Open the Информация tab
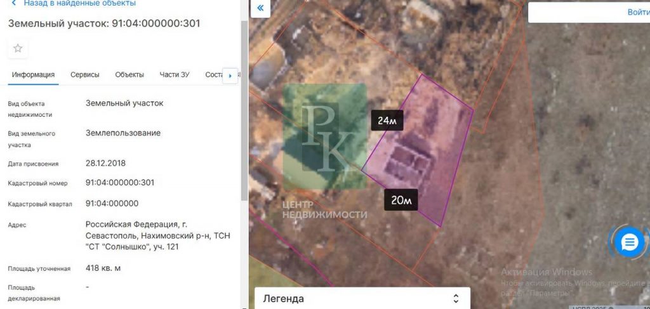 [x=33, y=75]
